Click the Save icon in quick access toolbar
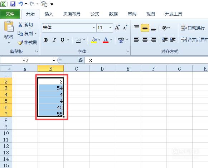The image size is (208, 168). [13, 4]
